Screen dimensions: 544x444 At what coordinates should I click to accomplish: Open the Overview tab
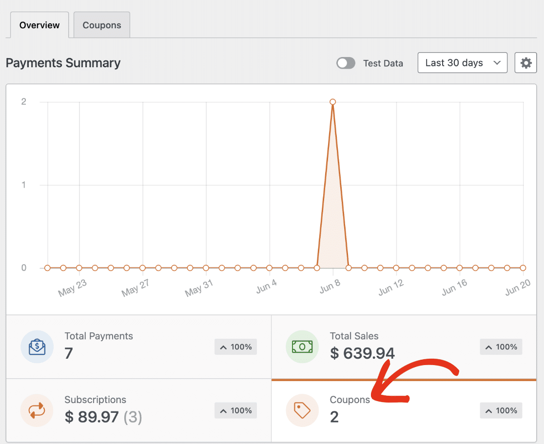point(39,25)
